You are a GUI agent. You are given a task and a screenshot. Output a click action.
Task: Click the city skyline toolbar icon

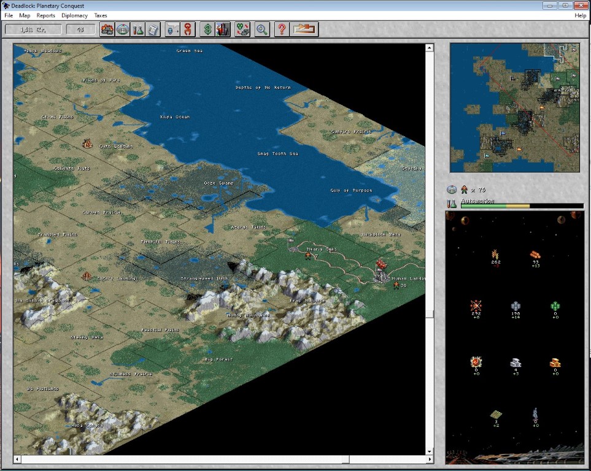pos(223,29)
